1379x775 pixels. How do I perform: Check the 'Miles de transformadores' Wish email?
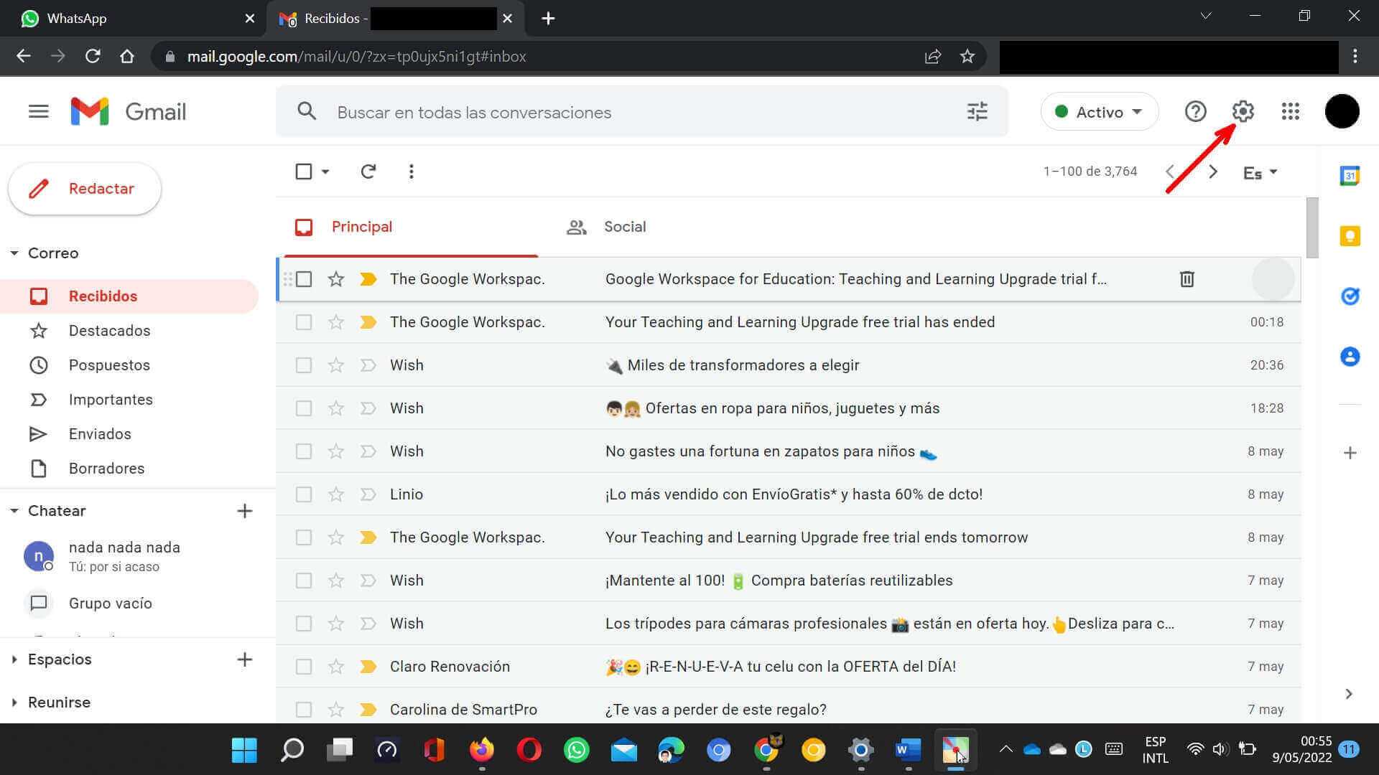coord(304,365)
